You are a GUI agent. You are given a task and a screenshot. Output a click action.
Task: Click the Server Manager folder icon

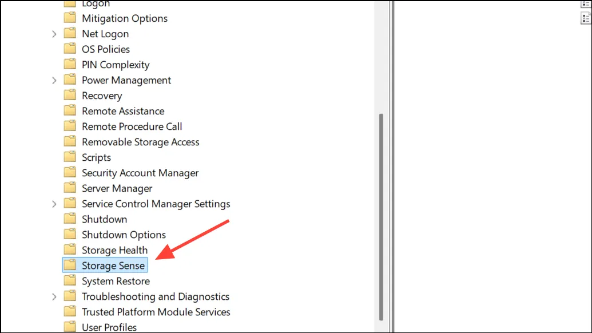coord(70,188)
